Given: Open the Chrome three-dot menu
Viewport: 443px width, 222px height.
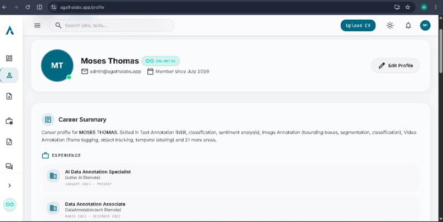Looking at the screenshot, I should click(436, 7).
